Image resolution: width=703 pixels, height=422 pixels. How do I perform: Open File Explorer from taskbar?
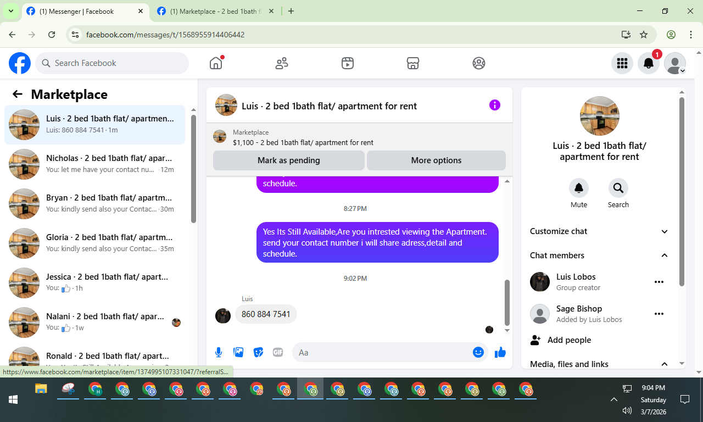(x=41, y=389)
